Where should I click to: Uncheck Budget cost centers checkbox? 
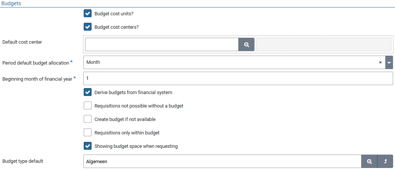click(88, 27)
